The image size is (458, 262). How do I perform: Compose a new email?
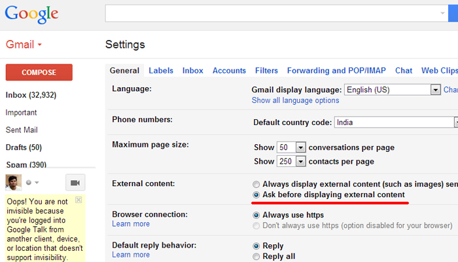[39, 72]
